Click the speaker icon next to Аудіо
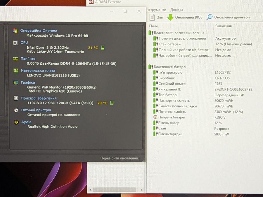The height and width of the screenshot is (197, 263). click(16, 122)
